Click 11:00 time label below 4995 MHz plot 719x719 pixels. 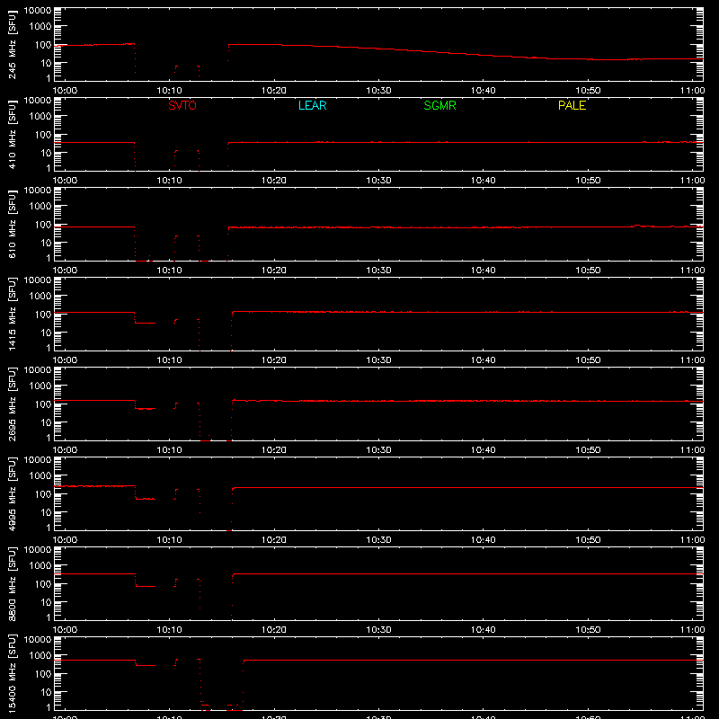pyautogui.click(x=692, y=540)
